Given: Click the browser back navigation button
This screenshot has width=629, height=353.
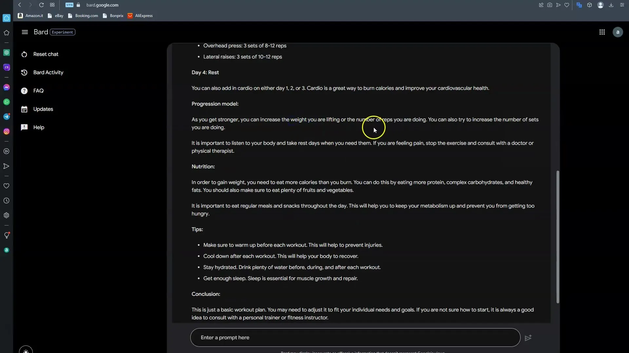Looking at the screenshot, I should [19, 5].
